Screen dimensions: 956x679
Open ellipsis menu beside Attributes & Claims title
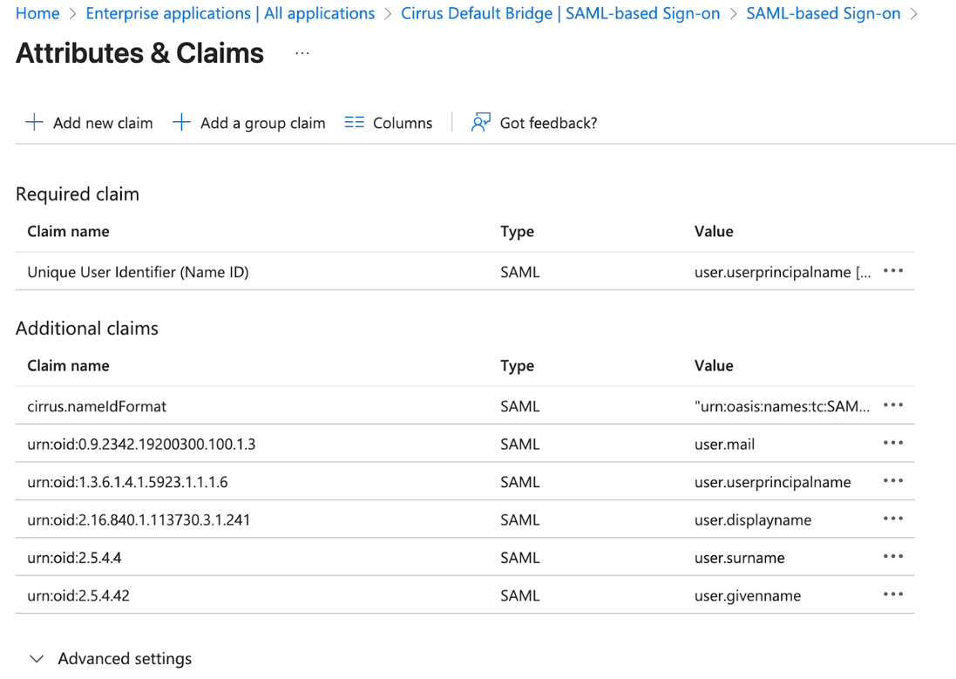(x=302, y=53)
